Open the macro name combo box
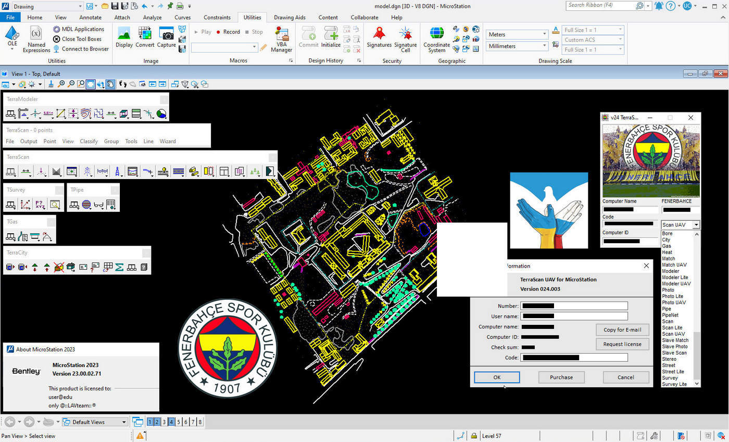This screenshot has height=442, width=729. coord(224,47)
